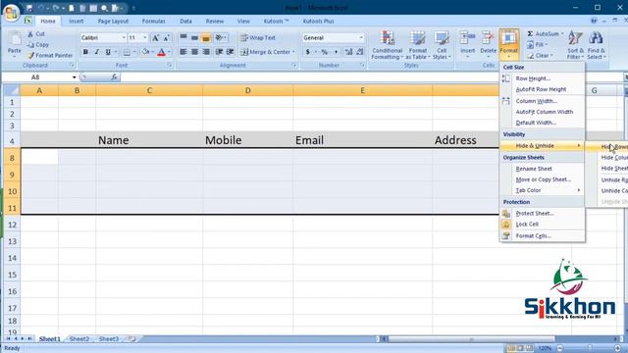Switch to the Insert ribbon tab
628x353 pixels.
point(77,22)
